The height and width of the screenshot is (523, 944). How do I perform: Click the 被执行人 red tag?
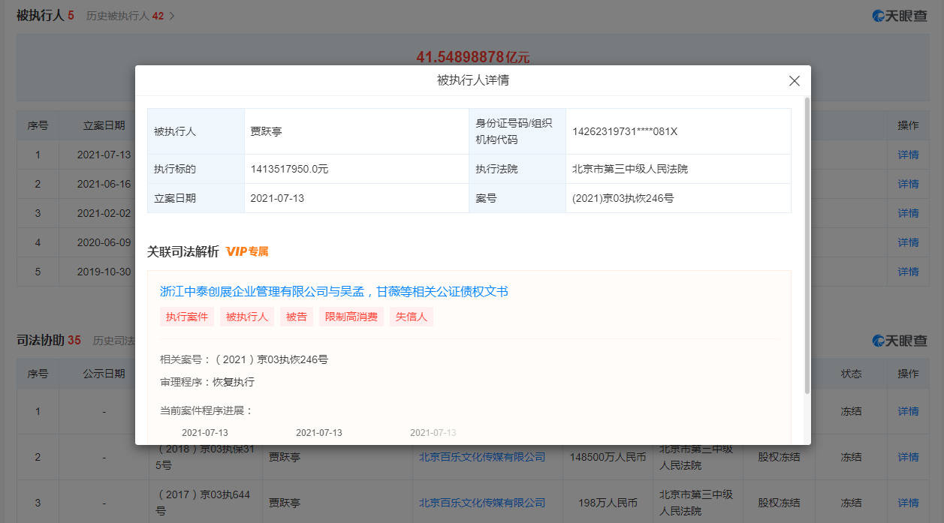pos(247,317)
